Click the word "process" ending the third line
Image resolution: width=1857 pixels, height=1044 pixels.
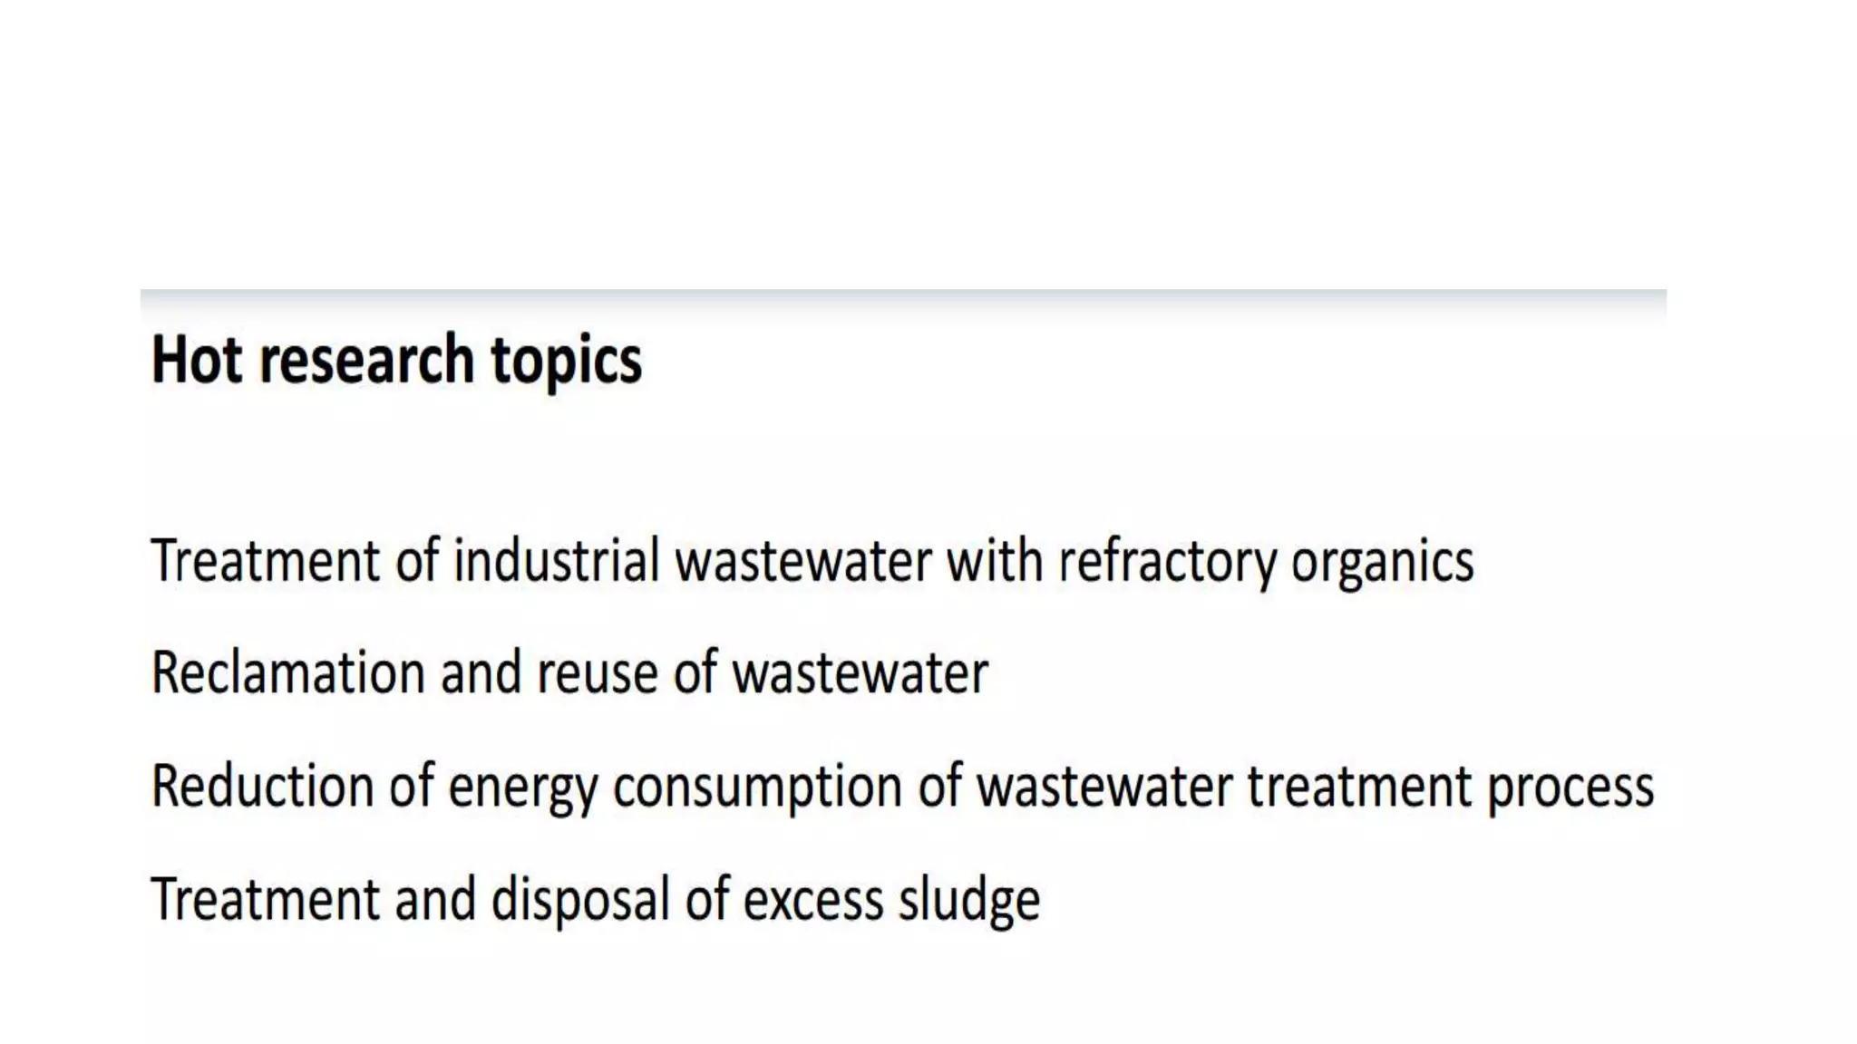point(1570,790)
